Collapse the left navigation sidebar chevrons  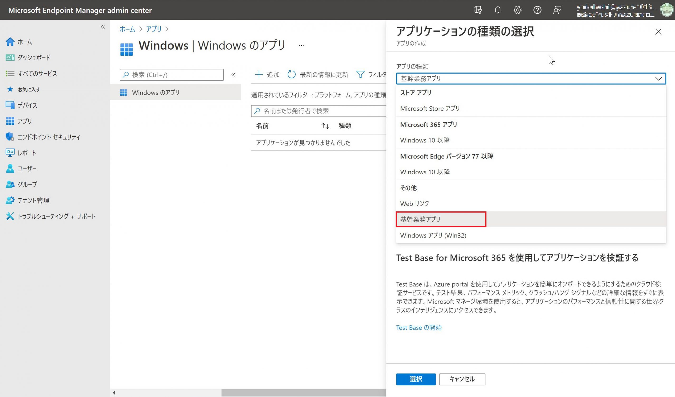(x=103, y=27)
